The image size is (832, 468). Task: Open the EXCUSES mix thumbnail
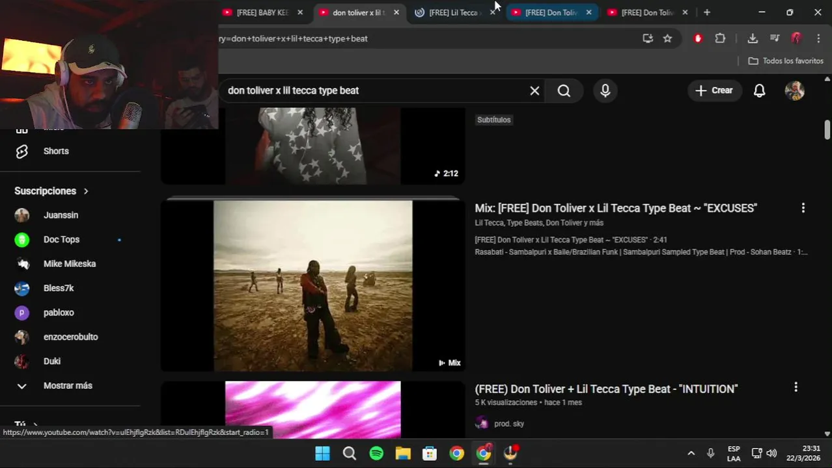coord(313,285)
